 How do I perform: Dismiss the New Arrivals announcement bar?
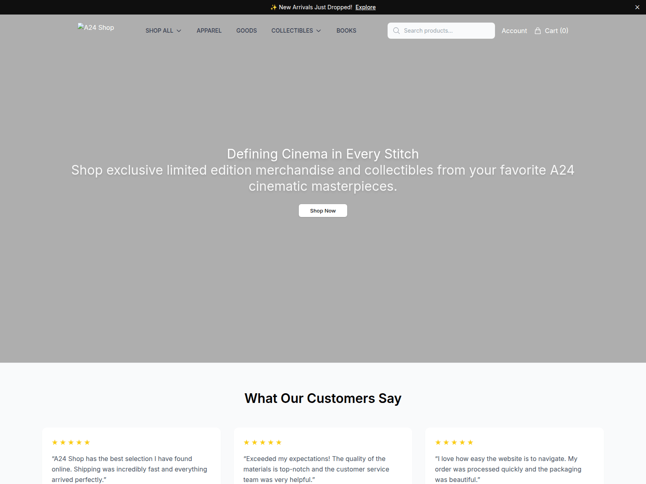coord(637,7)
